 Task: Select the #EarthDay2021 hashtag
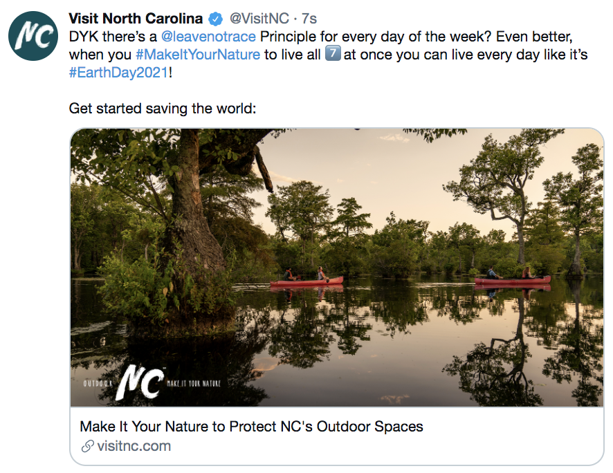(118, 73)
